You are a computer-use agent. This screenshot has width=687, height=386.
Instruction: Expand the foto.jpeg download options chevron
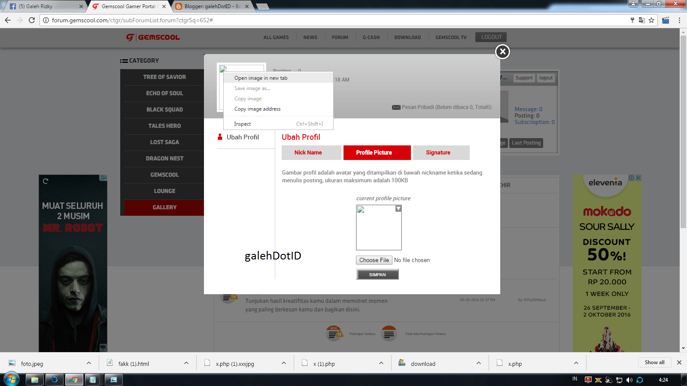[x=88, y=362]
